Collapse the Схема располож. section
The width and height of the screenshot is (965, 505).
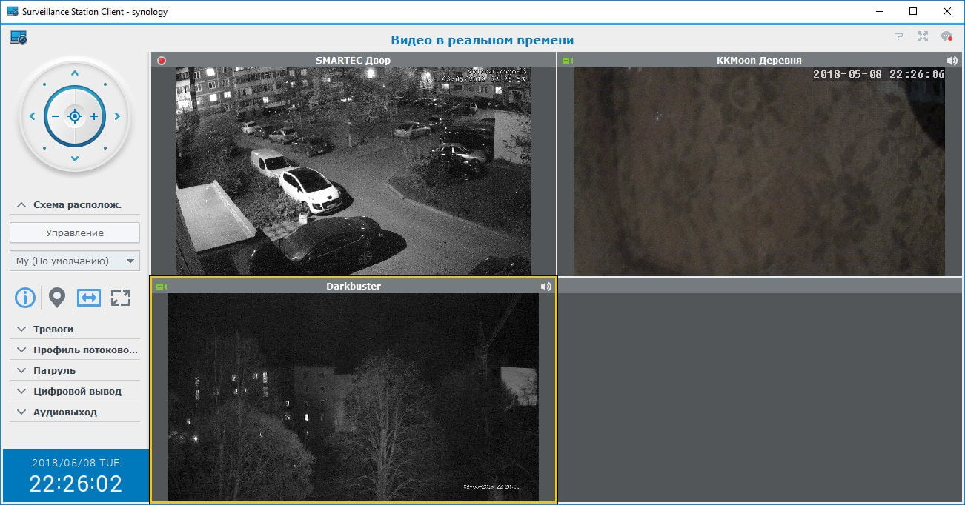pyautogui.click(x=75, y=205)
